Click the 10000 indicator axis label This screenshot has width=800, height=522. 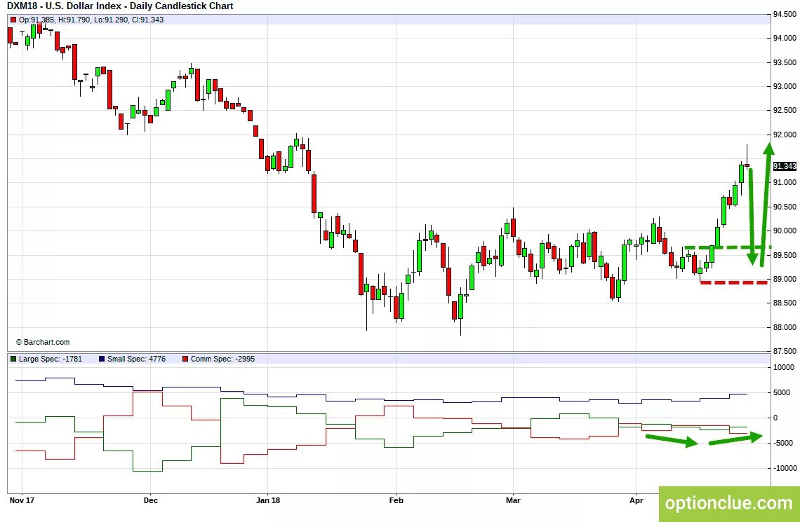pyautogui.click(x=784, y=367)
